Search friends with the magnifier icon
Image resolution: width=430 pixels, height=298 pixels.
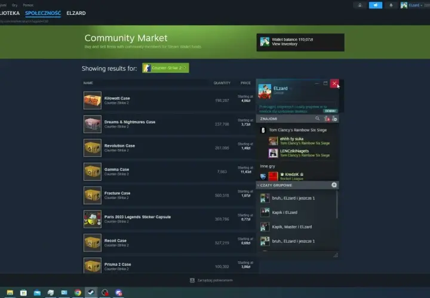pyautogui.click(x=317, y=119)
